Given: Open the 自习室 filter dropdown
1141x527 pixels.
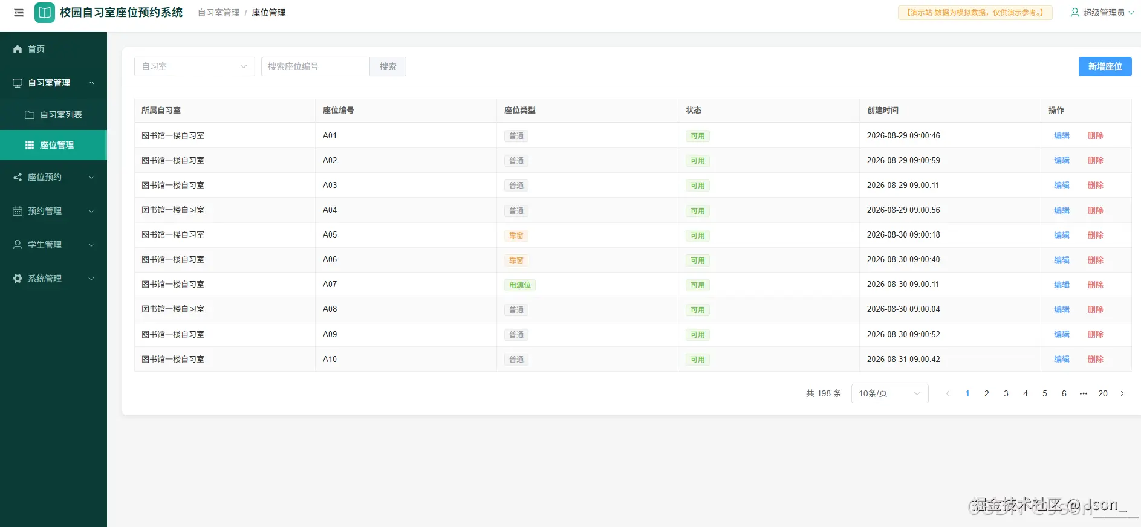Looking at the screenshot, I should tap(195, 66).
